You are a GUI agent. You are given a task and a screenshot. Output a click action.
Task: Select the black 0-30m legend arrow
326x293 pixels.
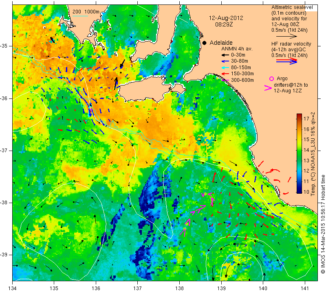pos(225,55)
